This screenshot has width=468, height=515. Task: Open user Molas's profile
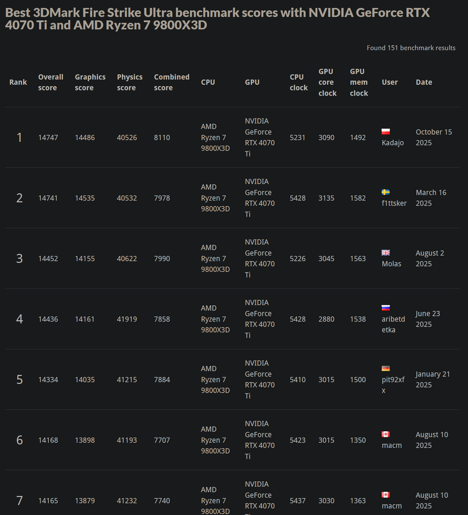click(391, 264)
